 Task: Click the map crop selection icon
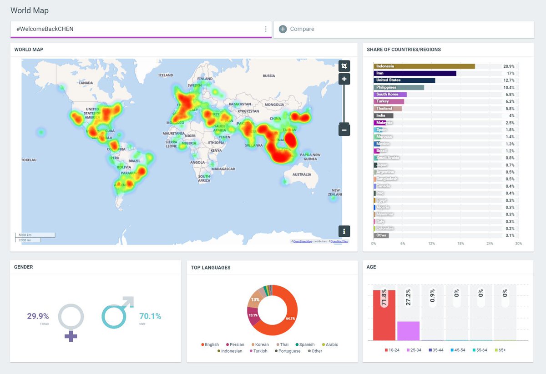[x=344, y=66]
